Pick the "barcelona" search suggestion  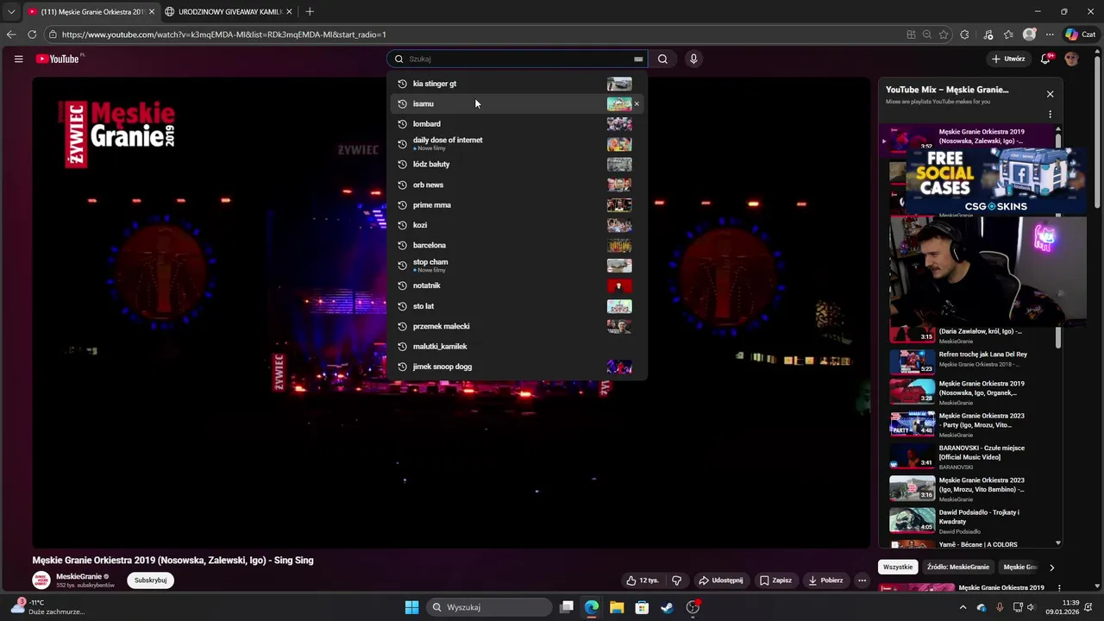(x=517, y=245)
